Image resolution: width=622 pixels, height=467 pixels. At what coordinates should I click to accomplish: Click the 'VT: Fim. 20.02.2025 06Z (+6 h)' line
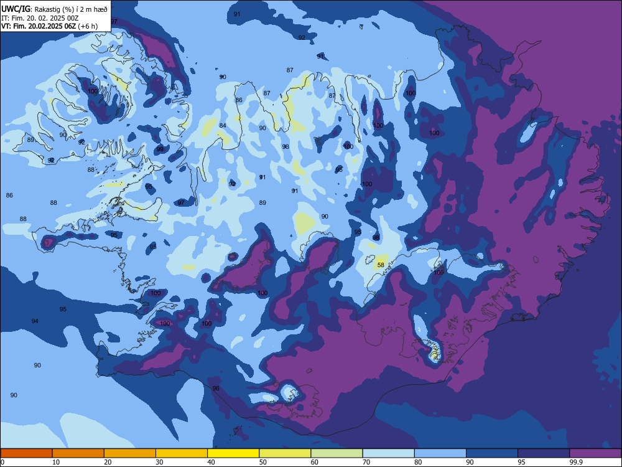(x=49, y=26)
